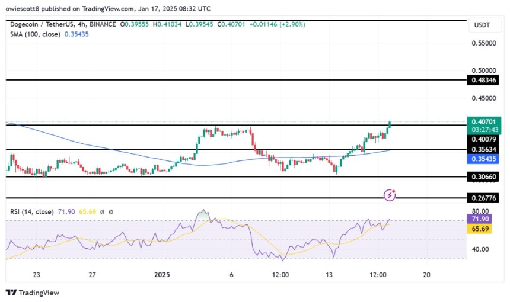Screen dimensions: 510x302
Task: Click the latest green candlestick at chart edge
Action: click(x=390, y=124)
